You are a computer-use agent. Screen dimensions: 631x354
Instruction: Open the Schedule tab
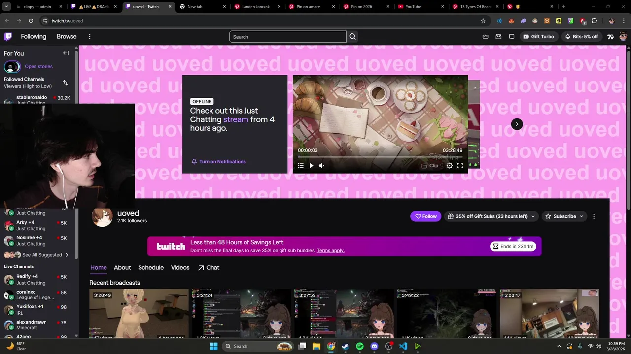click(150, 267)
